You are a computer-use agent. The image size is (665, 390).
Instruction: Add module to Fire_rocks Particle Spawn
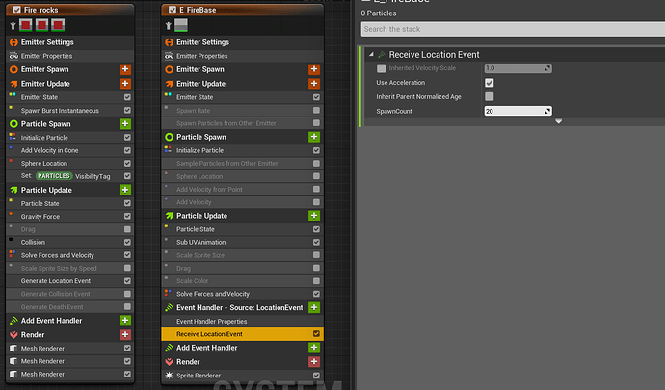125,124
